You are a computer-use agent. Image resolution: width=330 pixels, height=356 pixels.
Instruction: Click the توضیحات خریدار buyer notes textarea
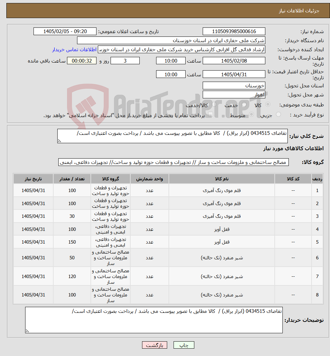pos(154,320)
